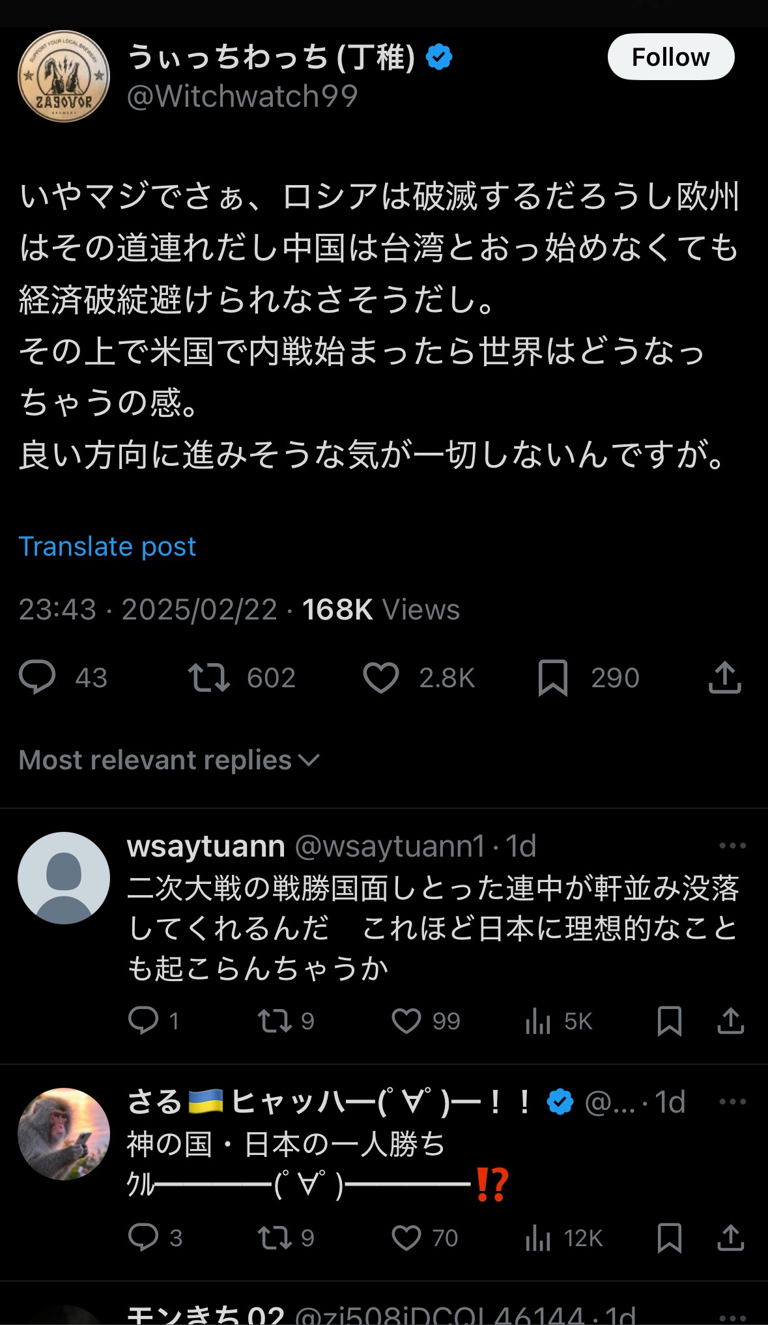
Task: View analytics for the reply with 12K views
Action: (x=538, y=1237)
